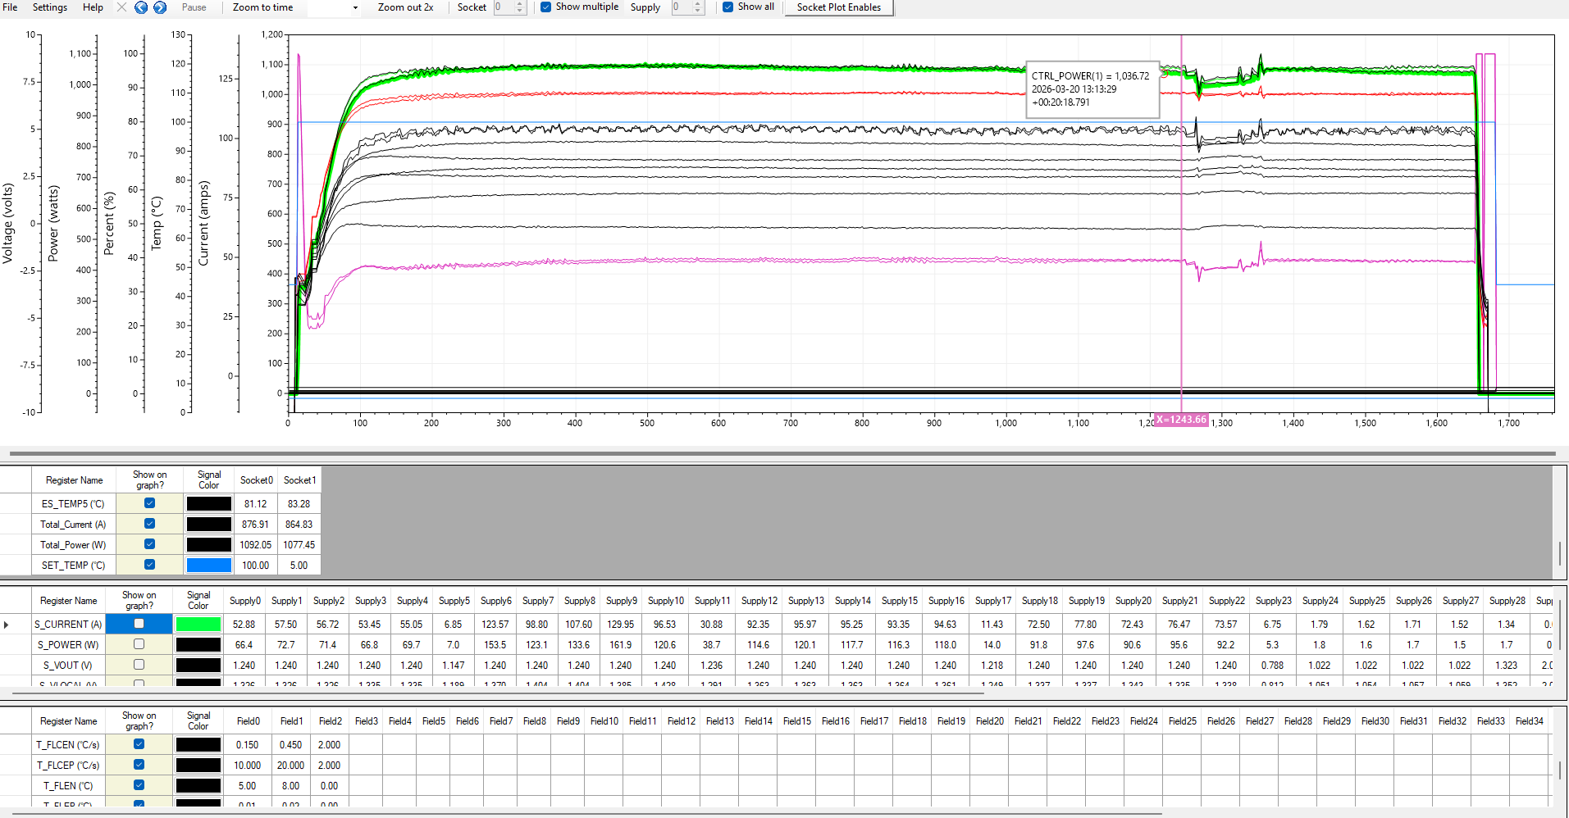Click T_FLCEP Field1 value 20.000
The height and width of the screenshot is (818, 1569).
290,766
